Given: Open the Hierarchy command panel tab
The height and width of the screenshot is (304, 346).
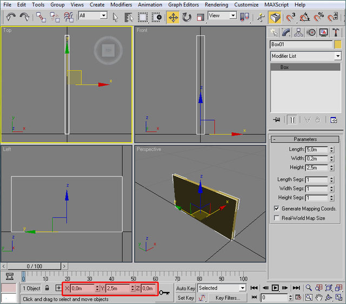Looking at the screenshot, I should click(x=299, y=32).
